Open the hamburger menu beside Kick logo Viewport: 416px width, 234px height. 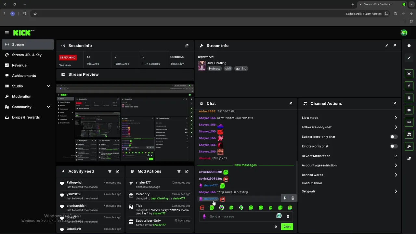[7, 33]
